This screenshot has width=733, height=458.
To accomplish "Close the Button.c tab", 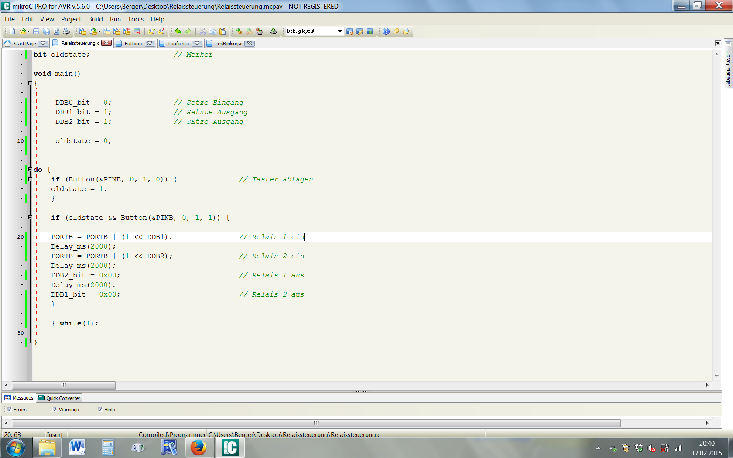I will [x=150, y=44].
